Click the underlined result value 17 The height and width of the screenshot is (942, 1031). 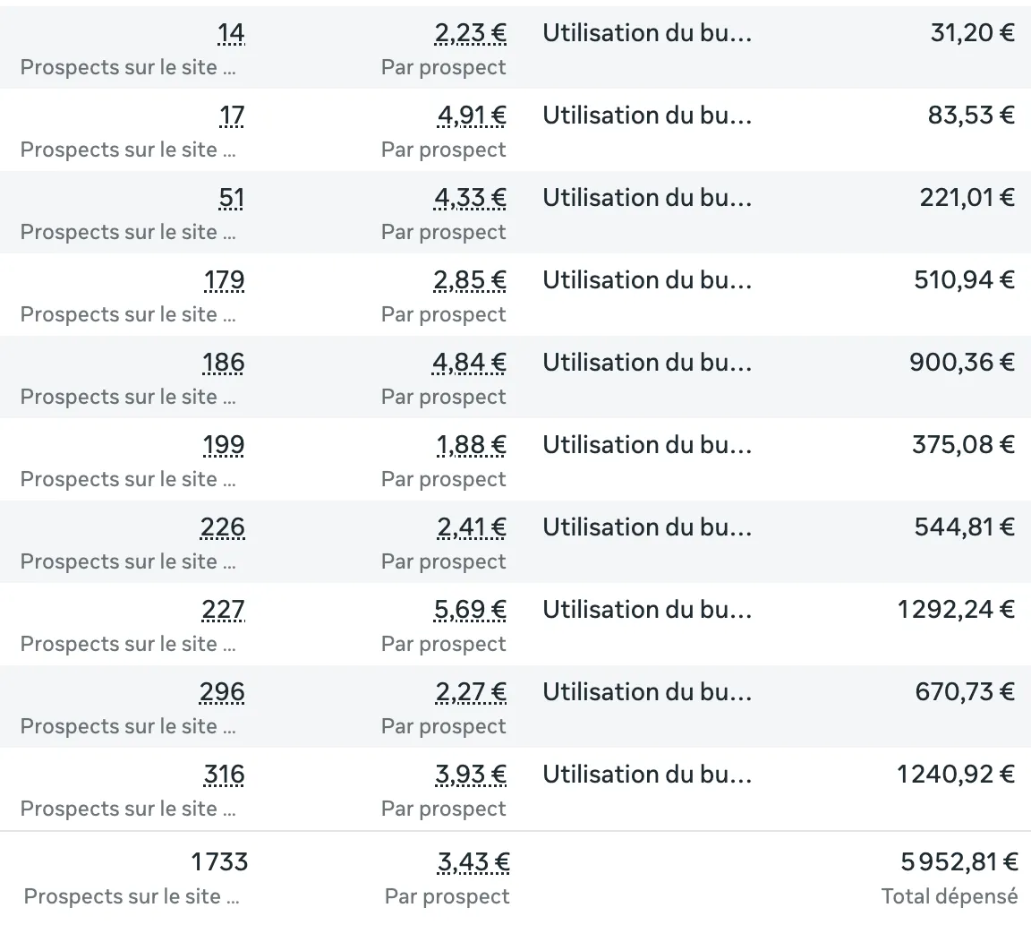click(232, 116)
